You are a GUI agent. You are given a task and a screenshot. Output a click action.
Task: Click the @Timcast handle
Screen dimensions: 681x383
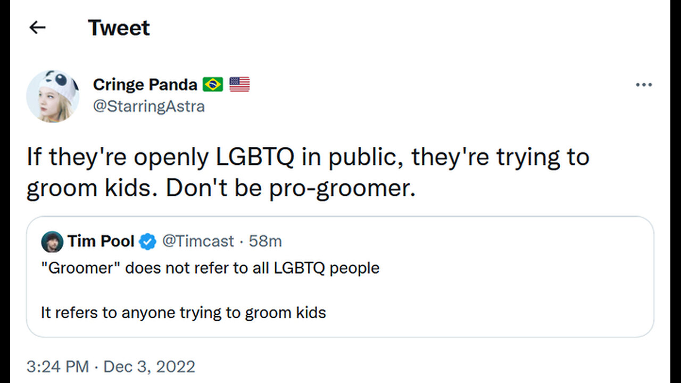[x=197, y=242]
